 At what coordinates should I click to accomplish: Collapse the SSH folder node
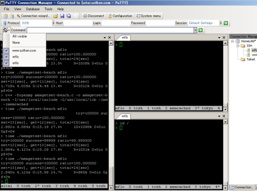tap(238, 46)
